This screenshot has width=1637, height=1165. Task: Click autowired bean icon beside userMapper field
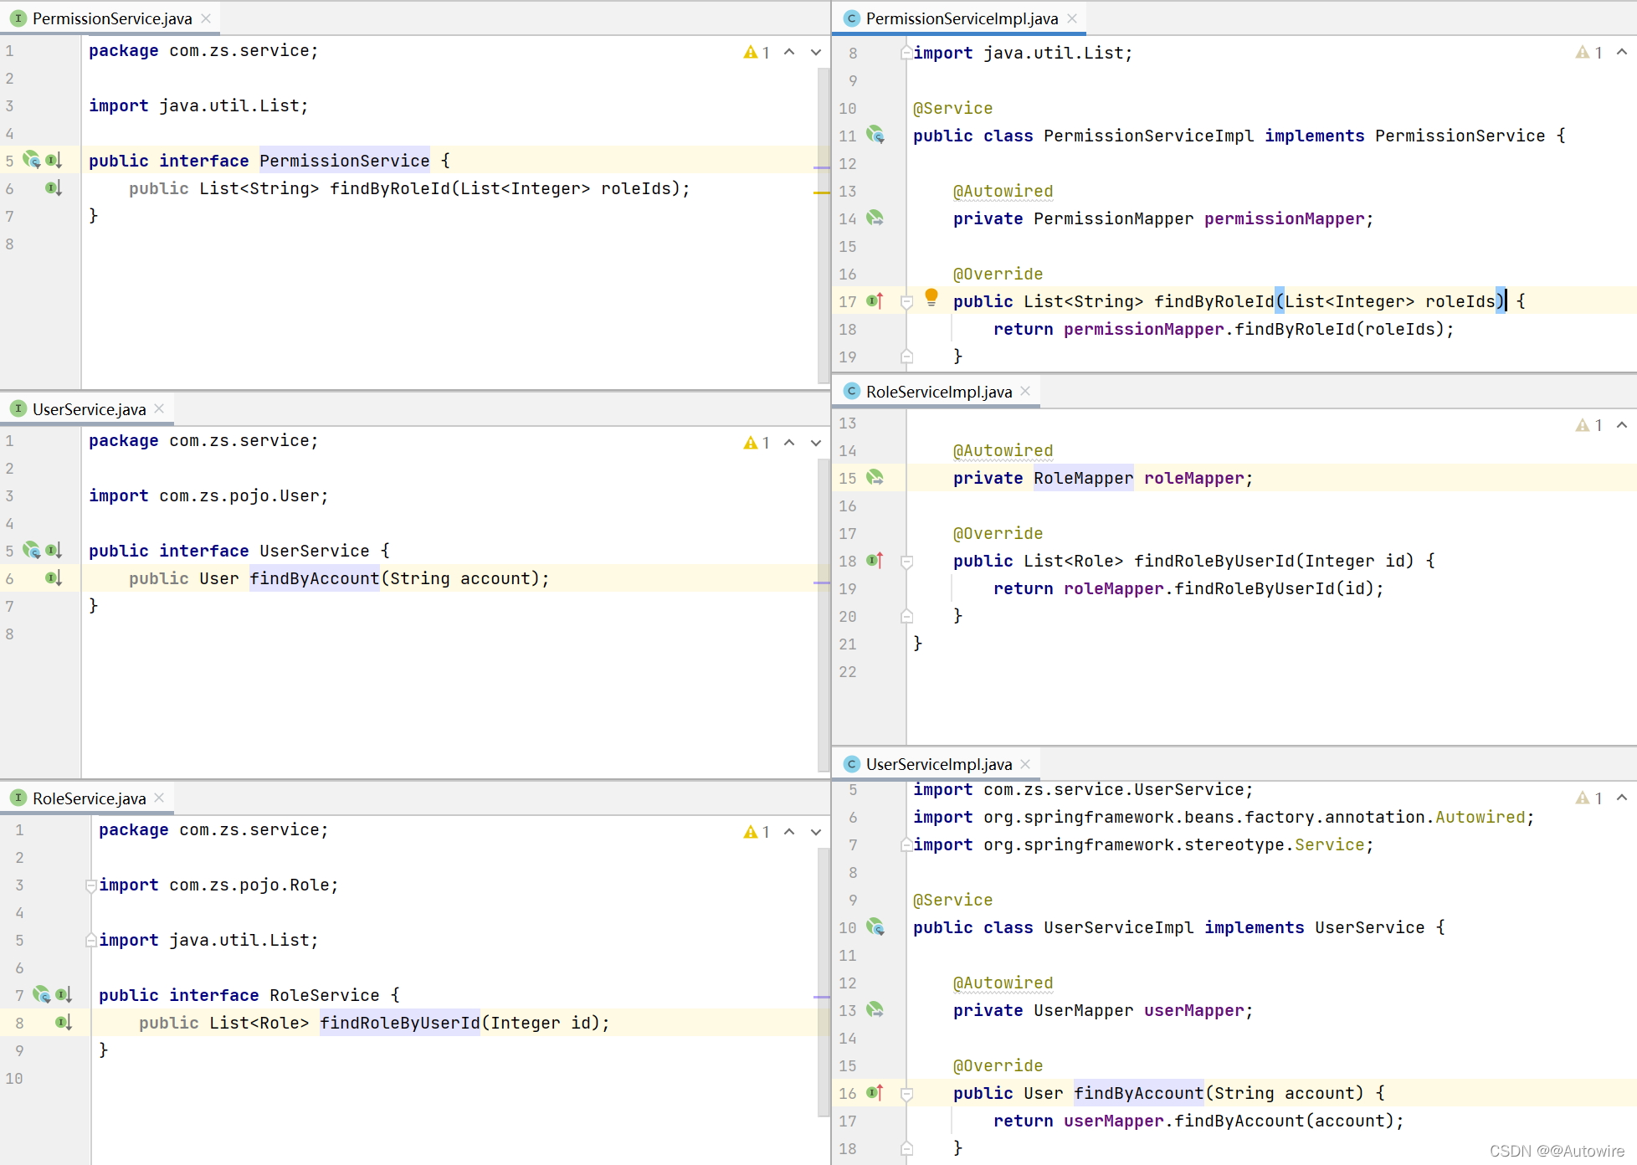pos(875,1010)
